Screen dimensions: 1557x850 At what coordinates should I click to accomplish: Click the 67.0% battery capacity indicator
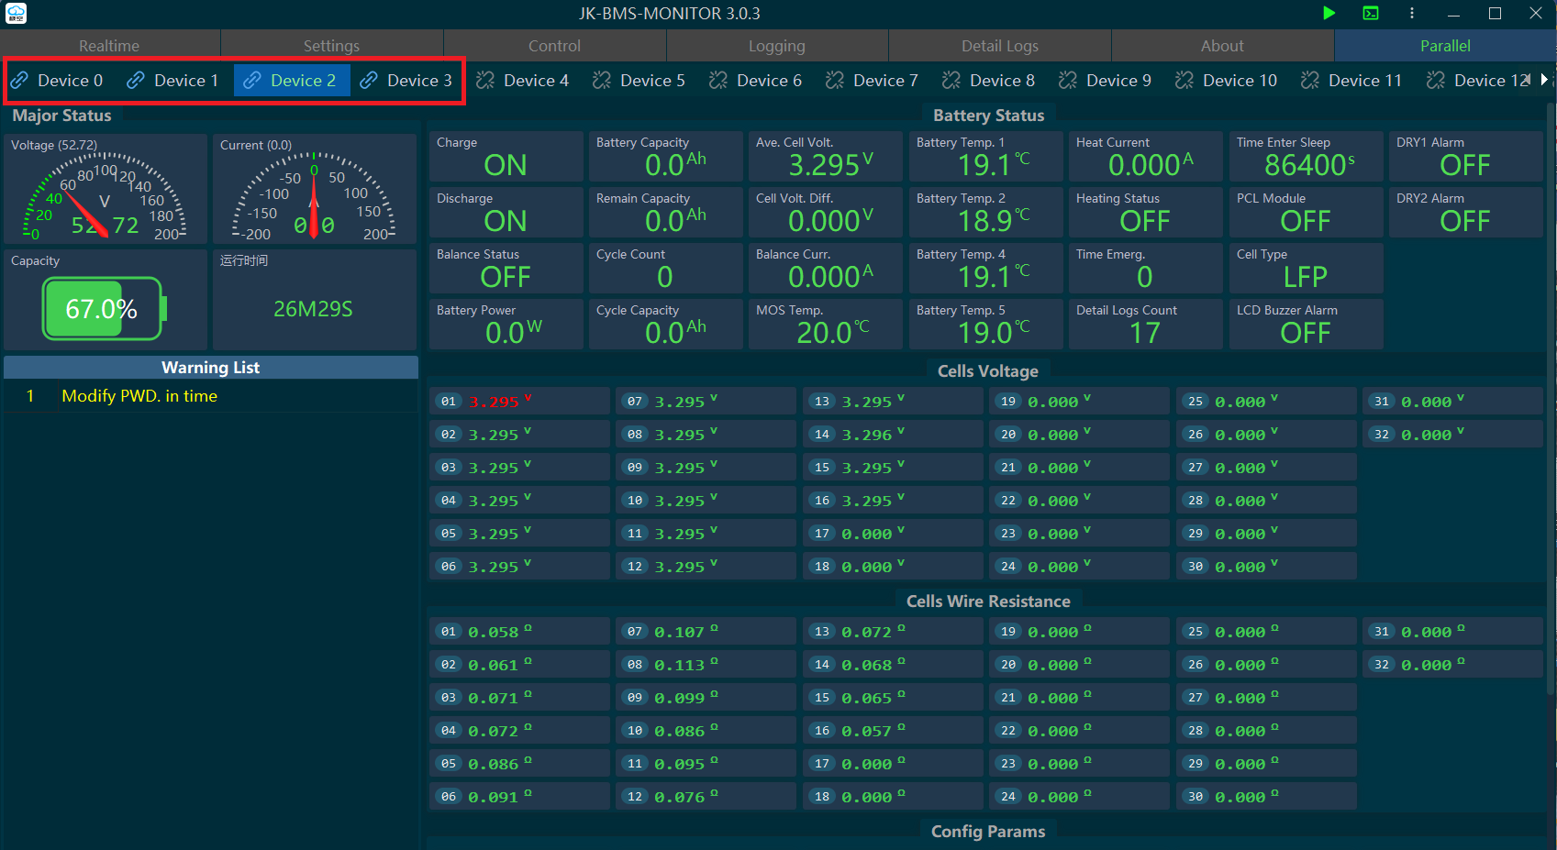[x=103, y=309]
